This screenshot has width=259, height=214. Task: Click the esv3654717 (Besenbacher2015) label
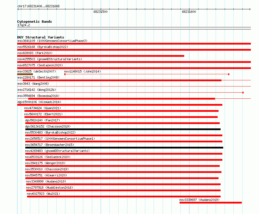[49, 145]
